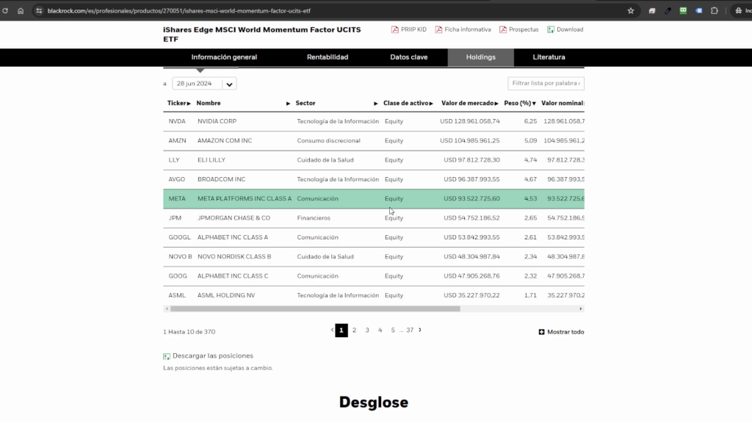Open the Rentabilidad tab
The height and width of the screenshot is (423, 752).
point(328,57)
